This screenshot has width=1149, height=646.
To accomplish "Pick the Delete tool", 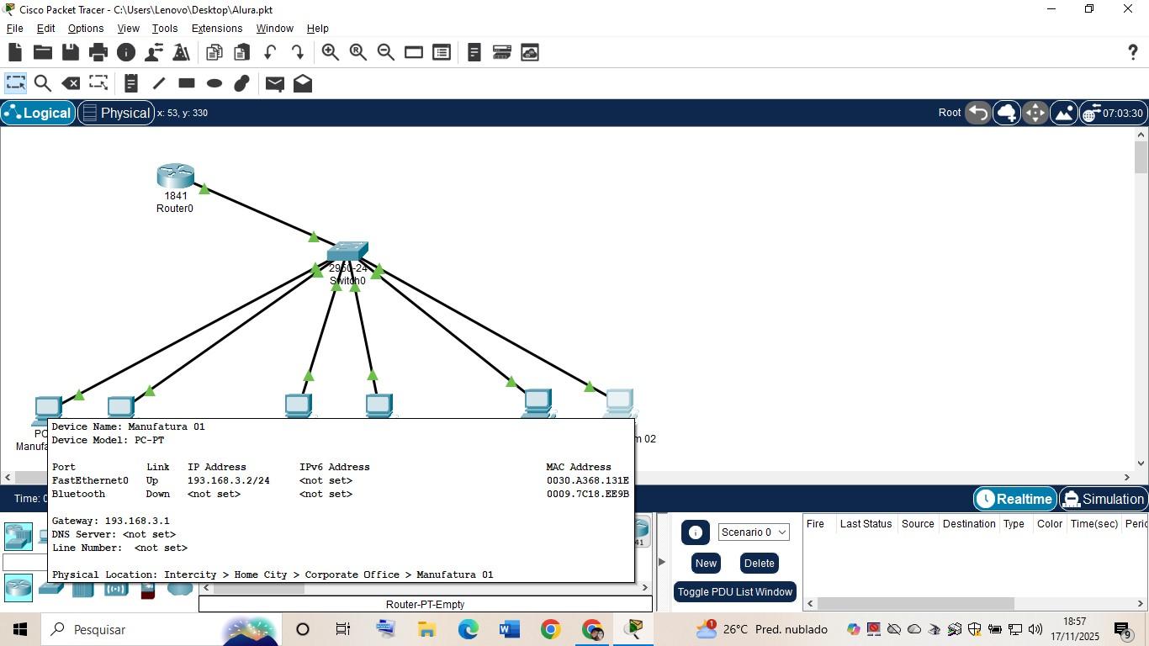I will pos(71,83).
